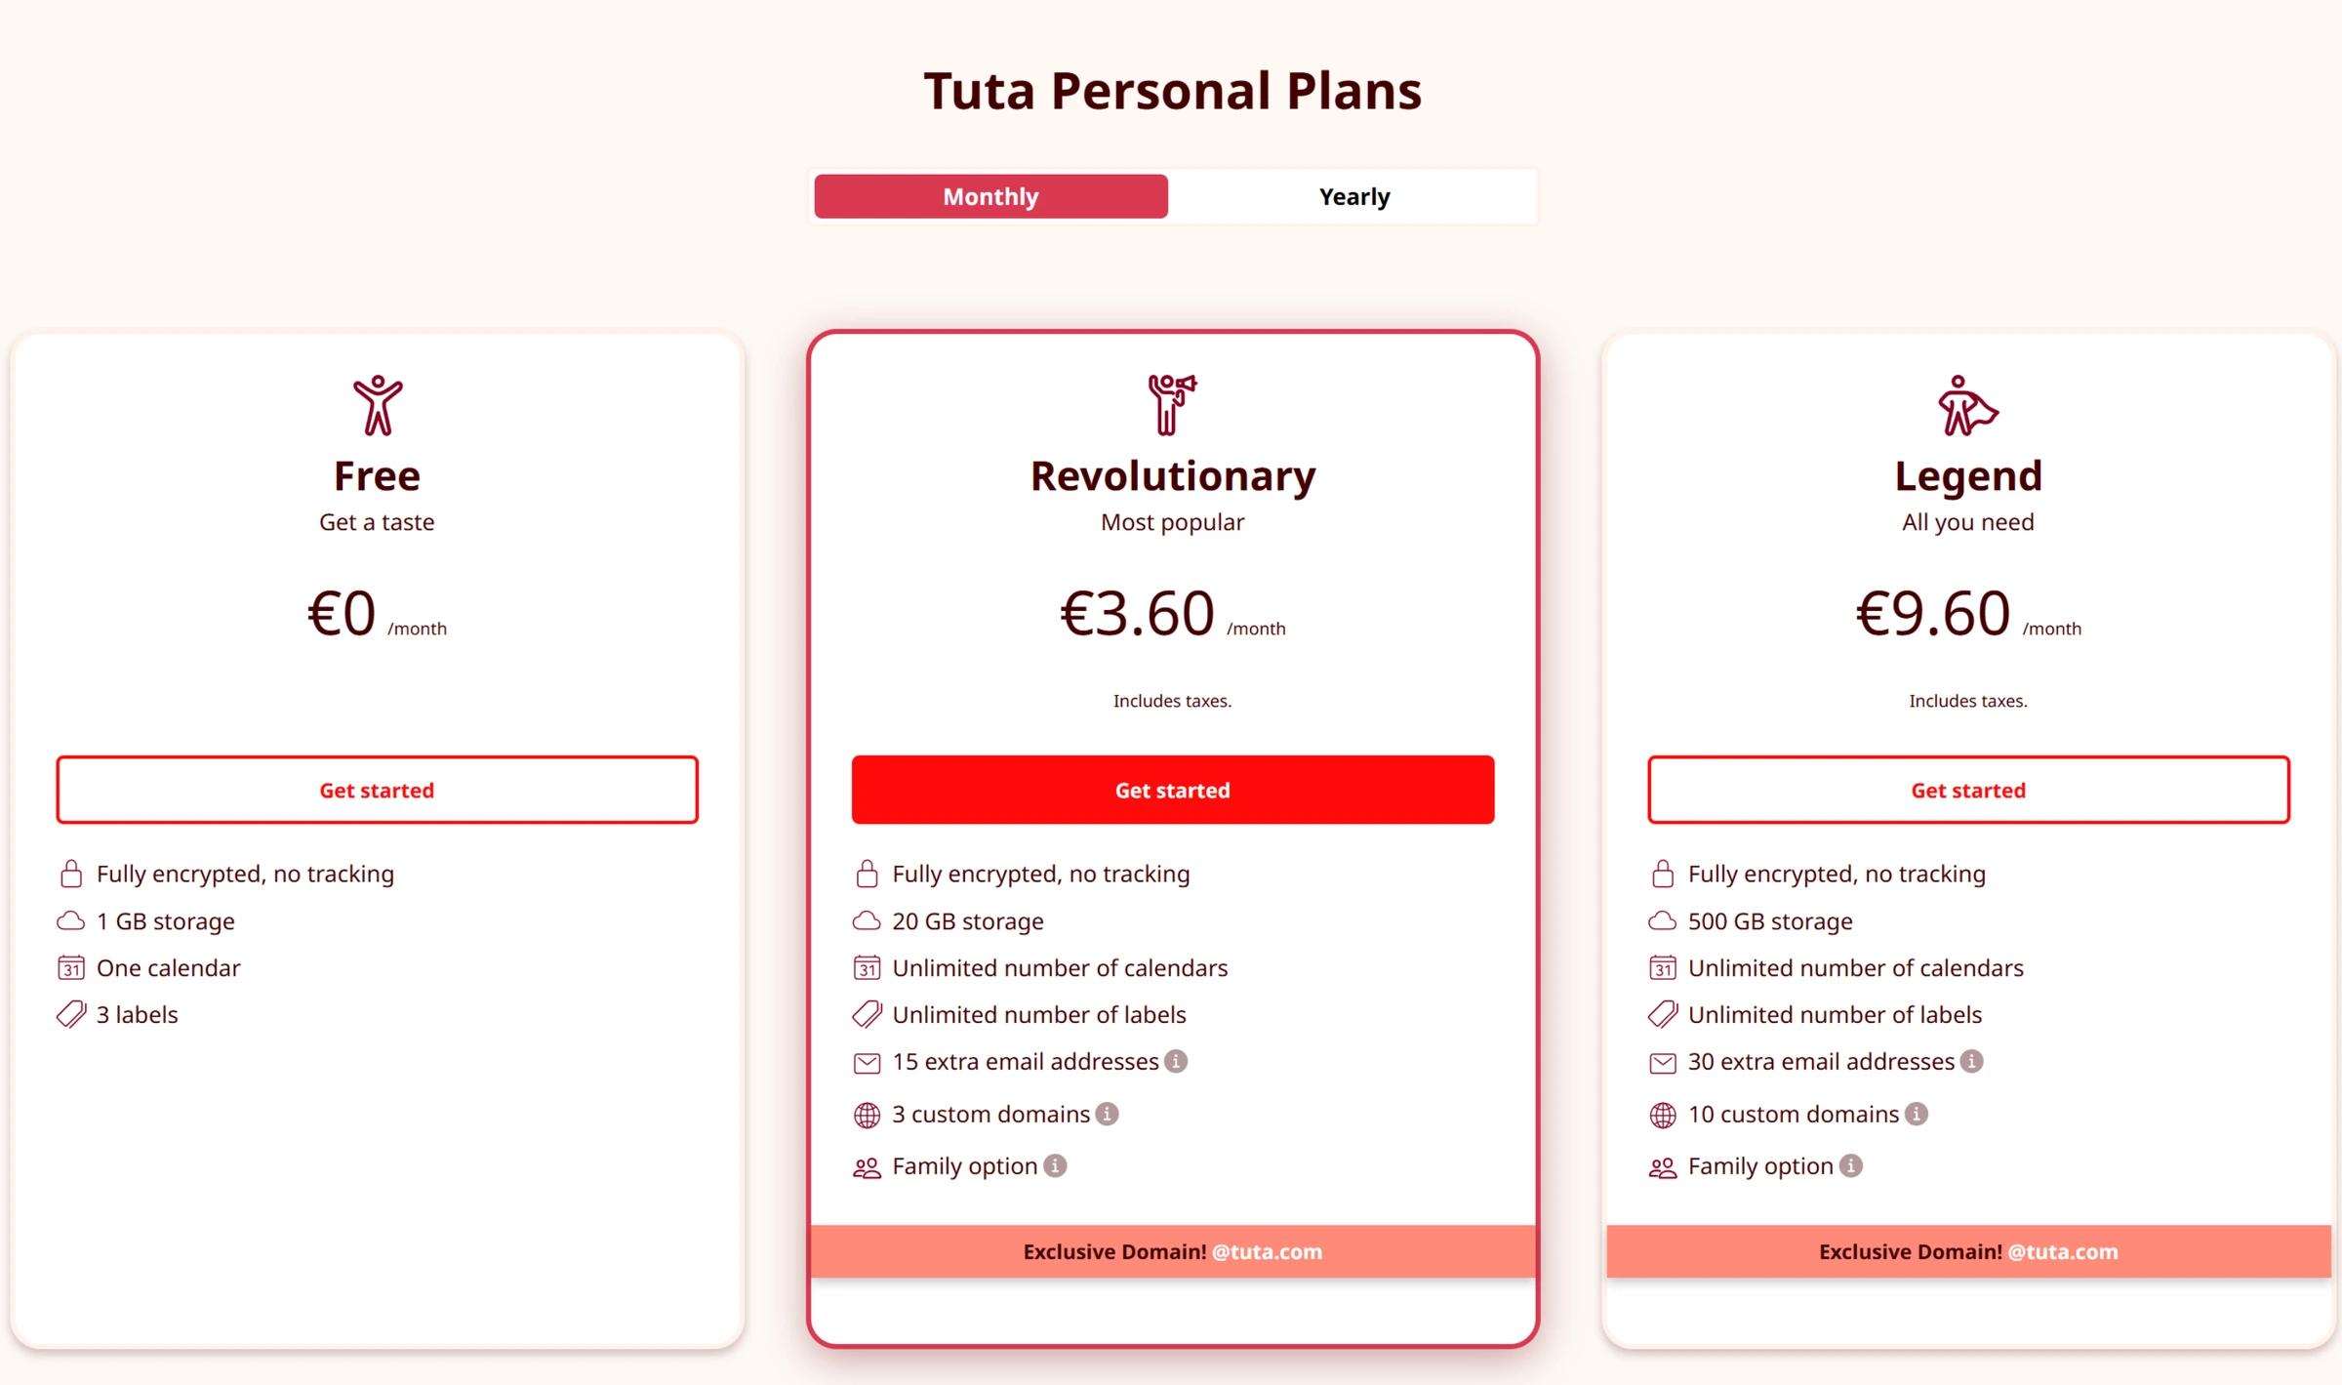Click the Legend superhero icon

tap(1966, 405)
